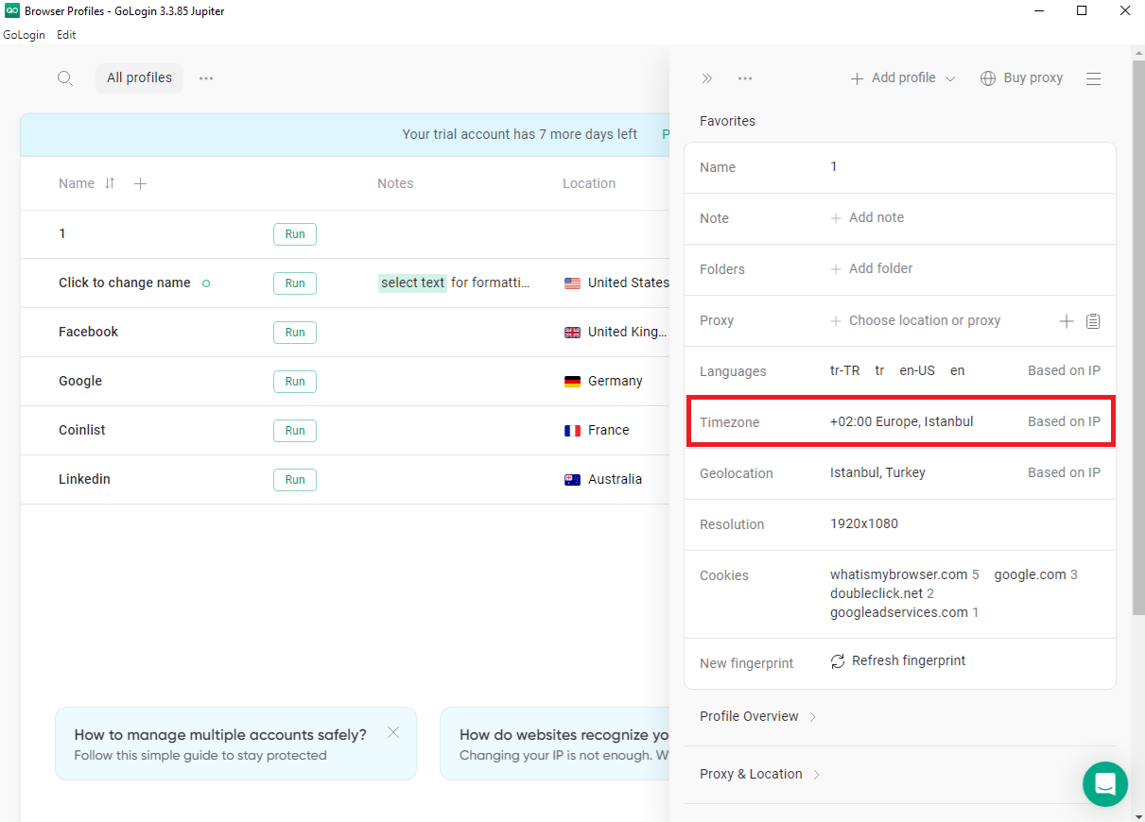Screen dimensions: 1145x822
Task: Select the All profiles tab
Action: [139, 78]
